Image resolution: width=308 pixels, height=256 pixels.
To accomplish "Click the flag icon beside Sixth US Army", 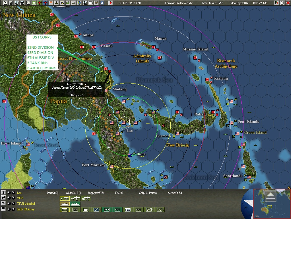I will click(3, 209).
